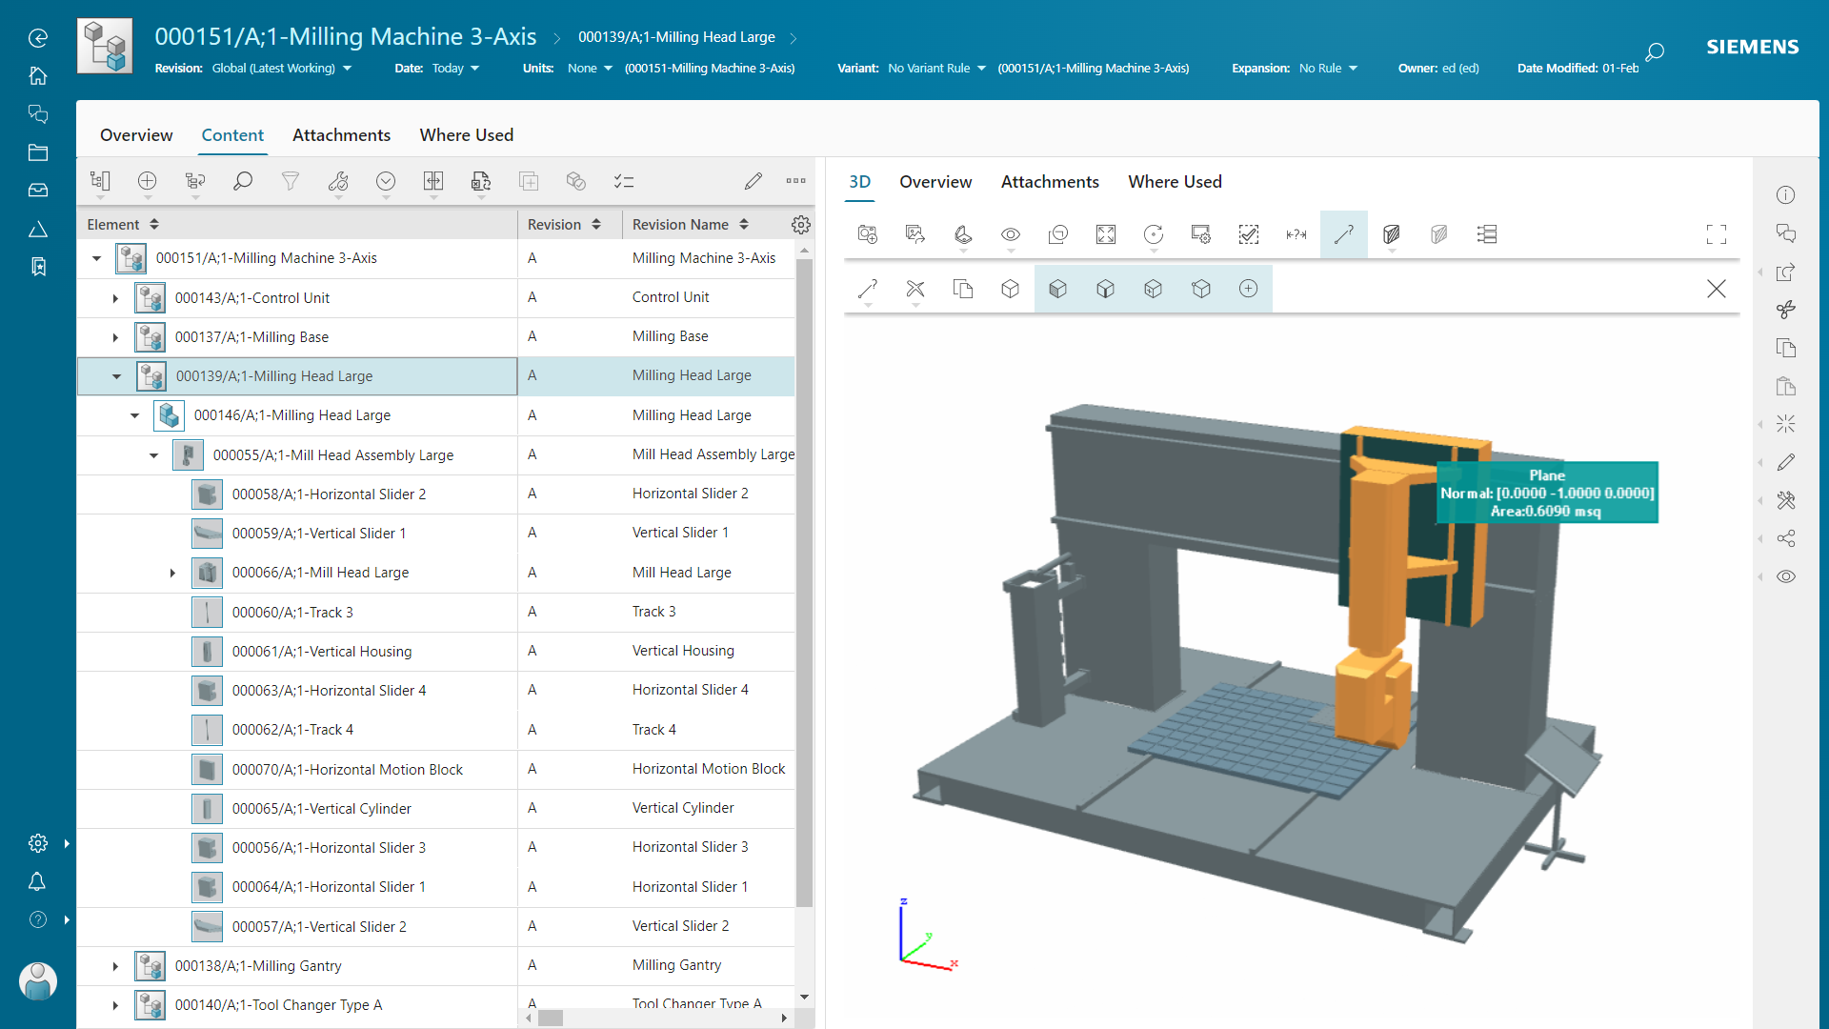Open the Where Used tab in 3D panel
Image resolution: width=1829 pixels, height=1029 pixels.
click(x=1174, y=181)
